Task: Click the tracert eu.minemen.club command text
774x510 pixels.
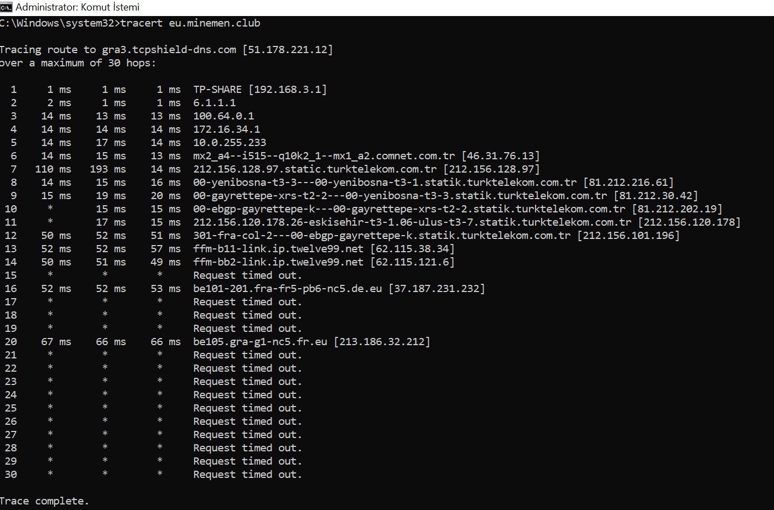Action: (190, 23)
